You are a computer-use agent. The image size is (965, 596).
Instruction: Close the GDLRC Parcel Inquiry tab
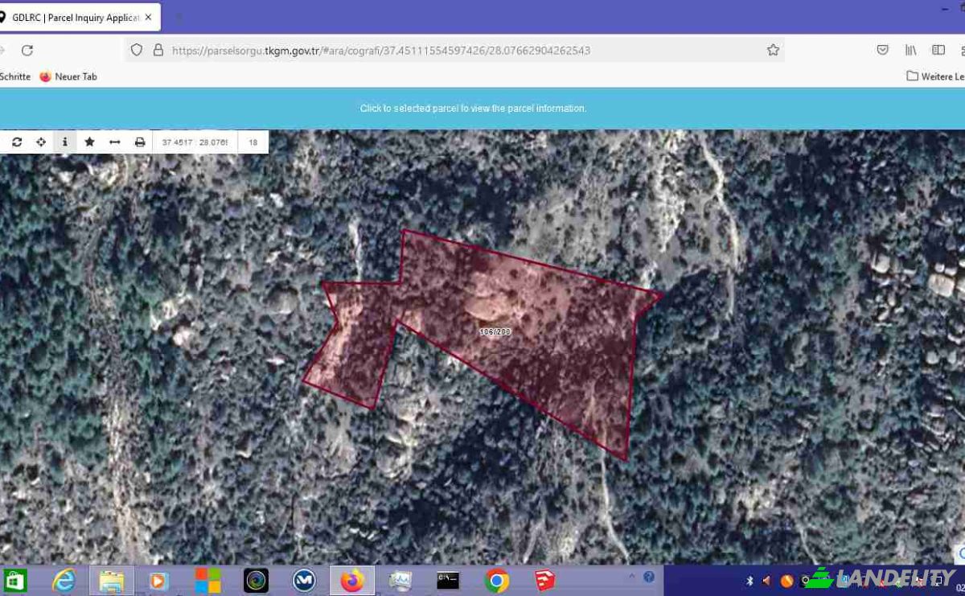(148, 17)
